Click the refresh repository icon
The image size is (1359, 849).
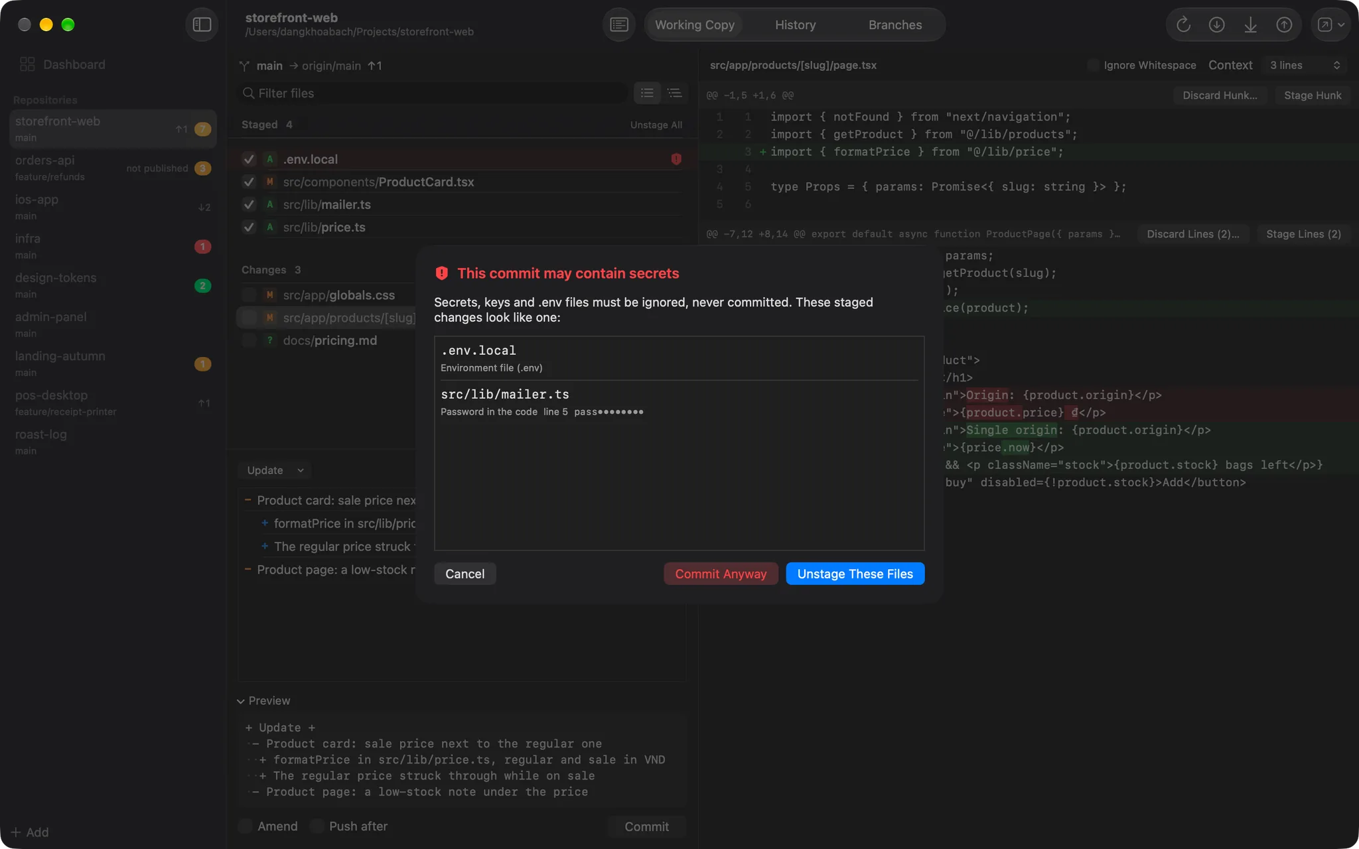1183,25
